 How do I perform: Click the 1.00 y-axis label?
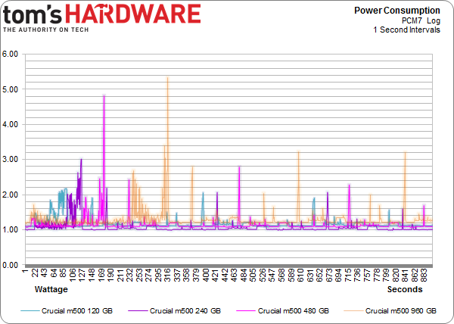coord(10,230)
